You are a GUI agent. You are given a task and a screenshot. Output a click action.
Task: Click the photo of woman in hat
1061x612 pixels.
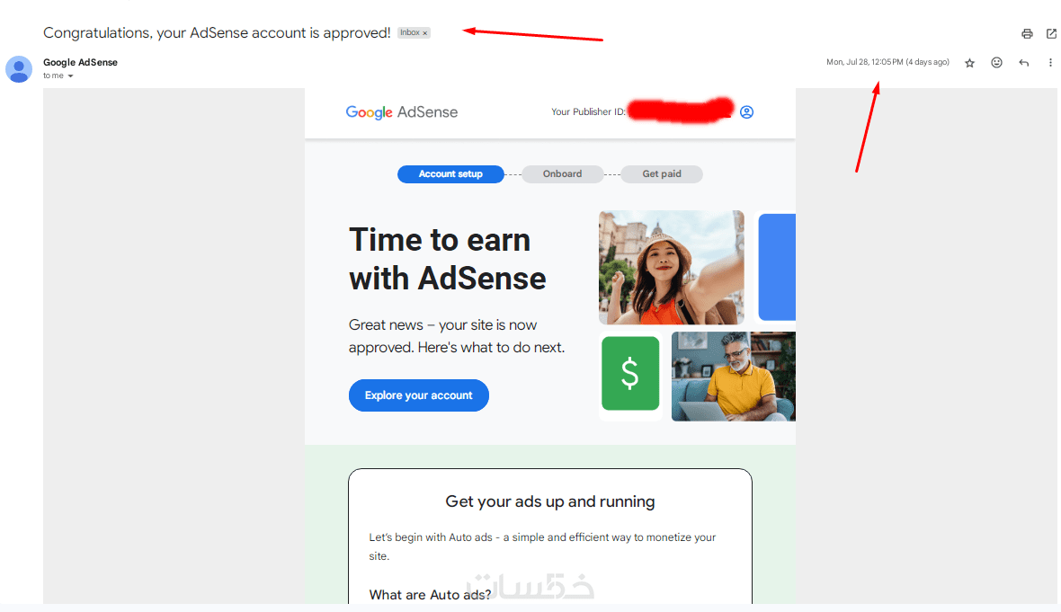[x=672, y=268]
